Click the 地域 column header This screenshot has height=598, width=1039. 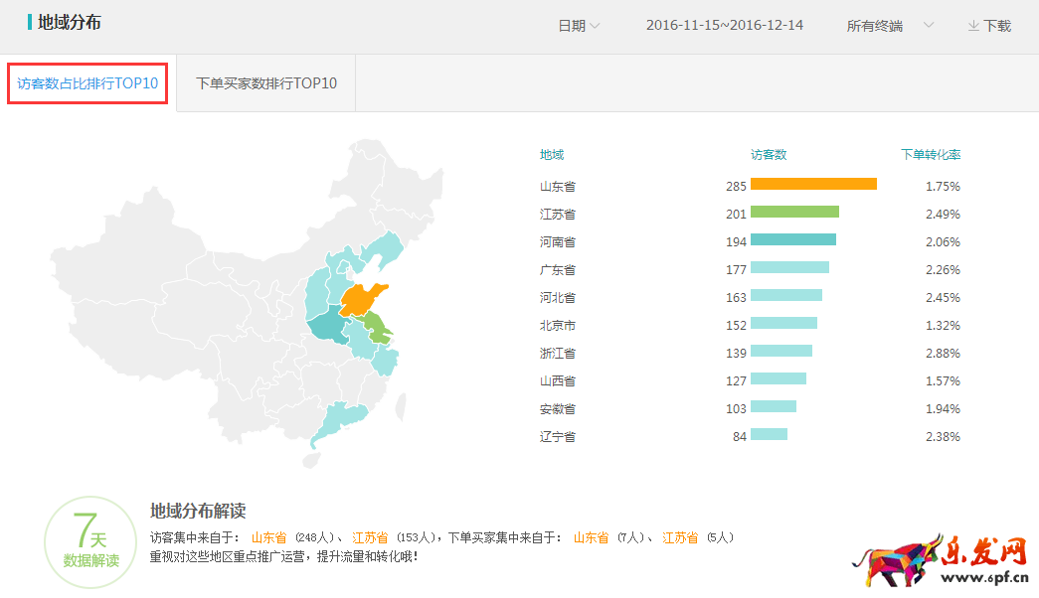(552, 155)
